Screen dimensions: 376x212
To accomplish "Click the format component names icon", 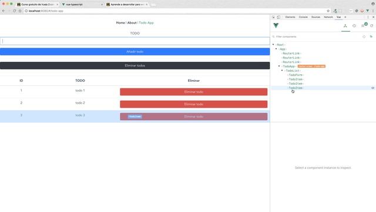I will 371,37.
